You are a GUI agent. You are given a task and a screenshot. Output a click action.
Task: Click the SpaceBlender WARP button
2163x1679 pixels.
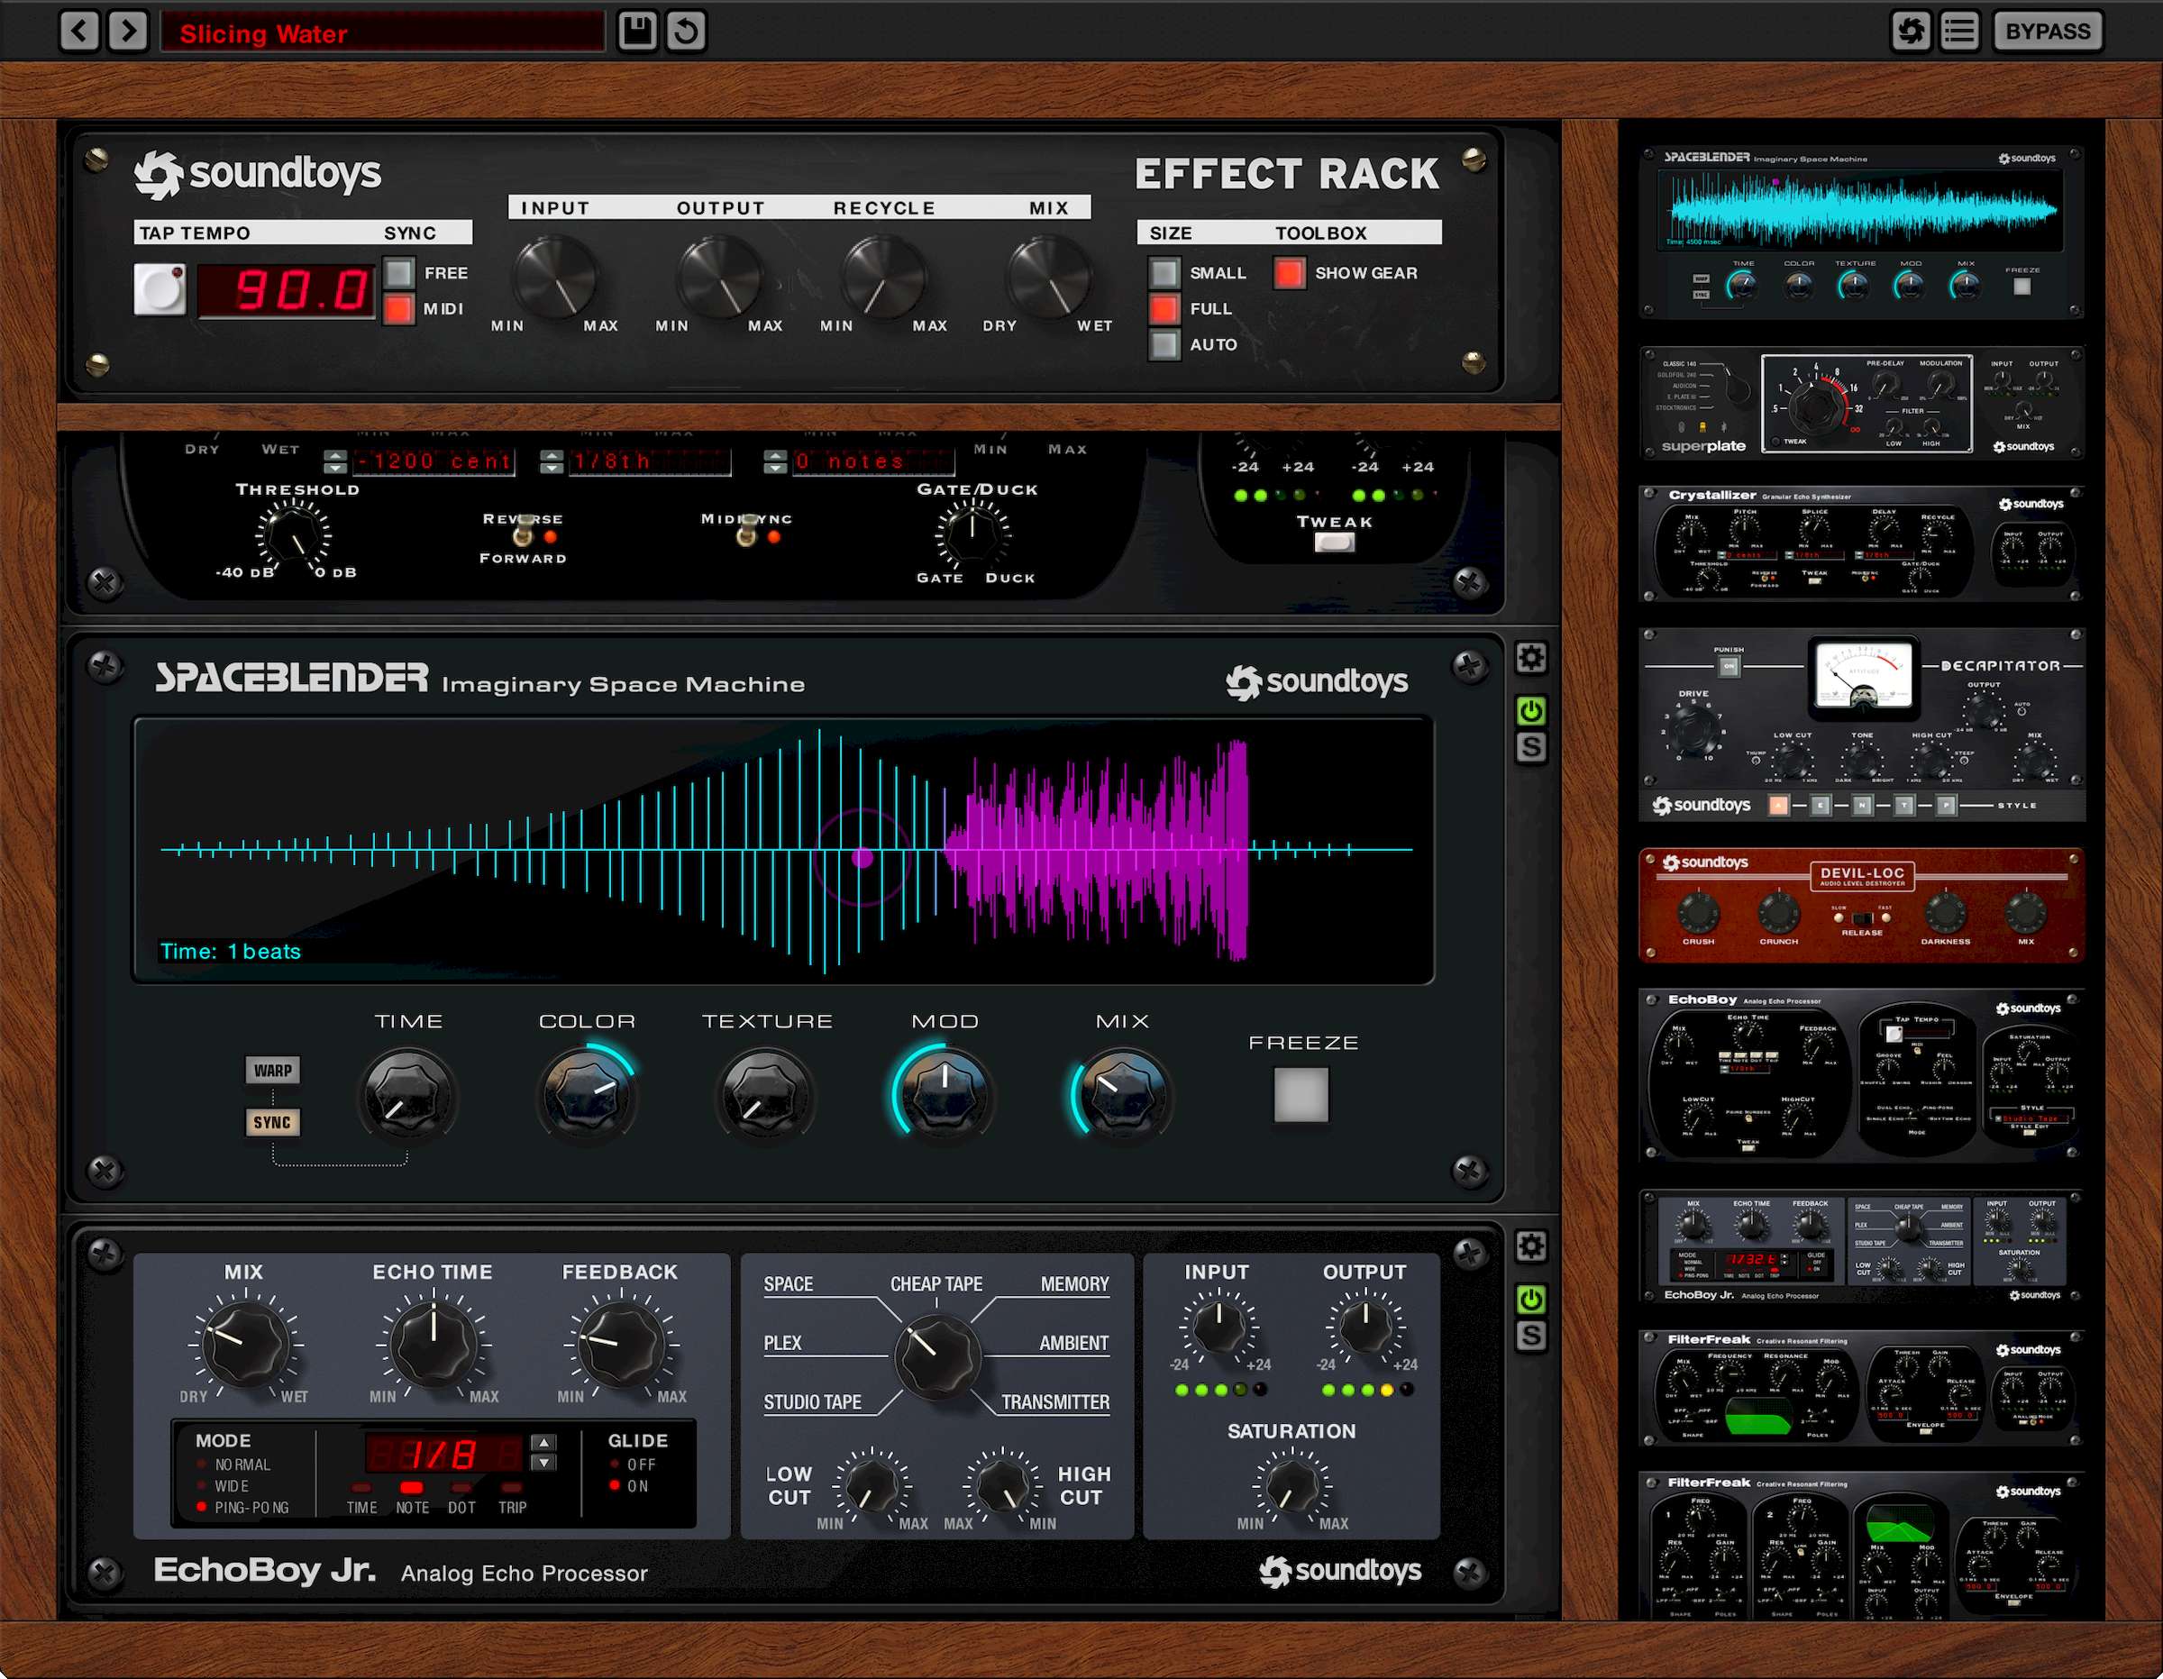pyautogui.click(x=272, y=1070)
